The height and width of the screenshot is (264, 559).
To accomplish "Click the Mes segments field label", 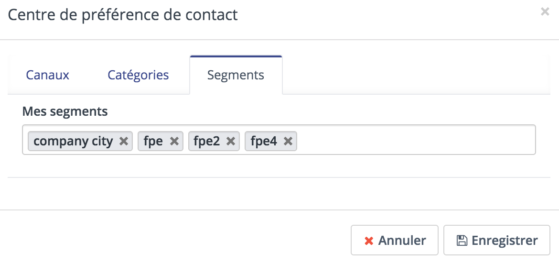I will [x=65, y=111].
